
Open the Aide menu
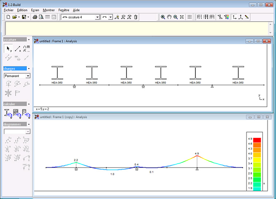[x=76, y=10]
